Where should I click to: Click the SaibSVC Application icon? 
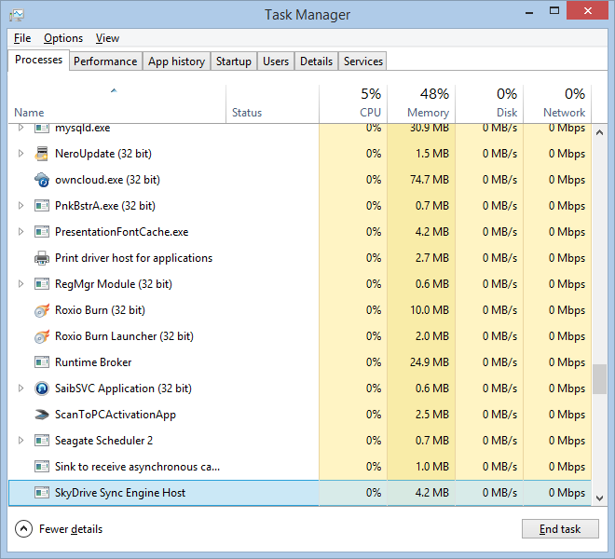click(x=41, y=389)
